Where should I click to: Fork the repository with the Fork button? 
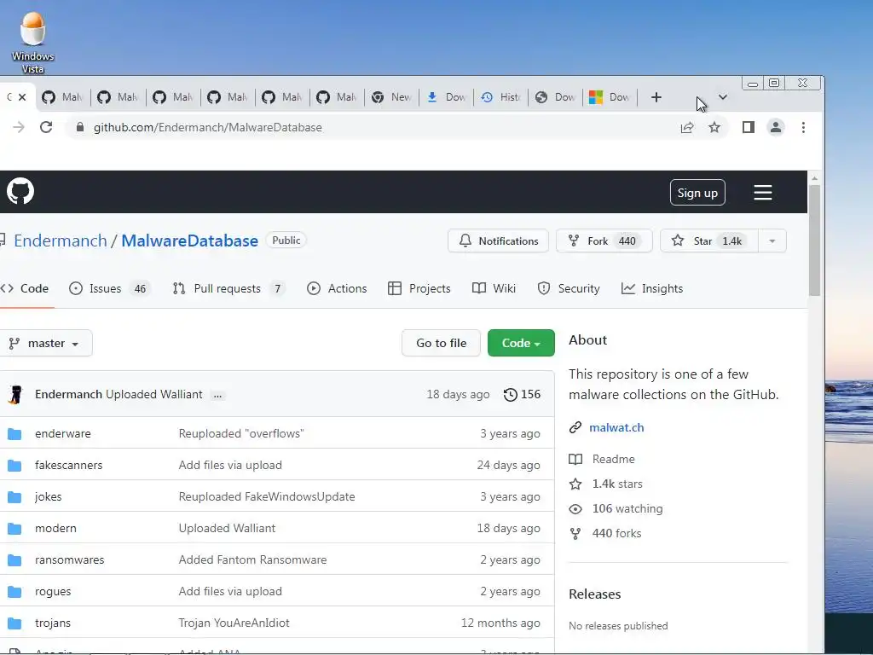tap(604, 241)
